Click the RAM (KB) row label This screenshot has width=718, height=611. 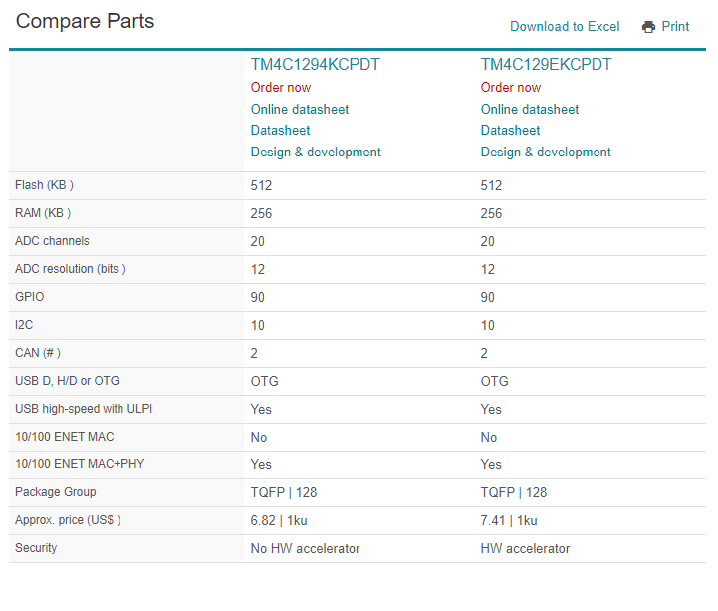coord(43,213)
